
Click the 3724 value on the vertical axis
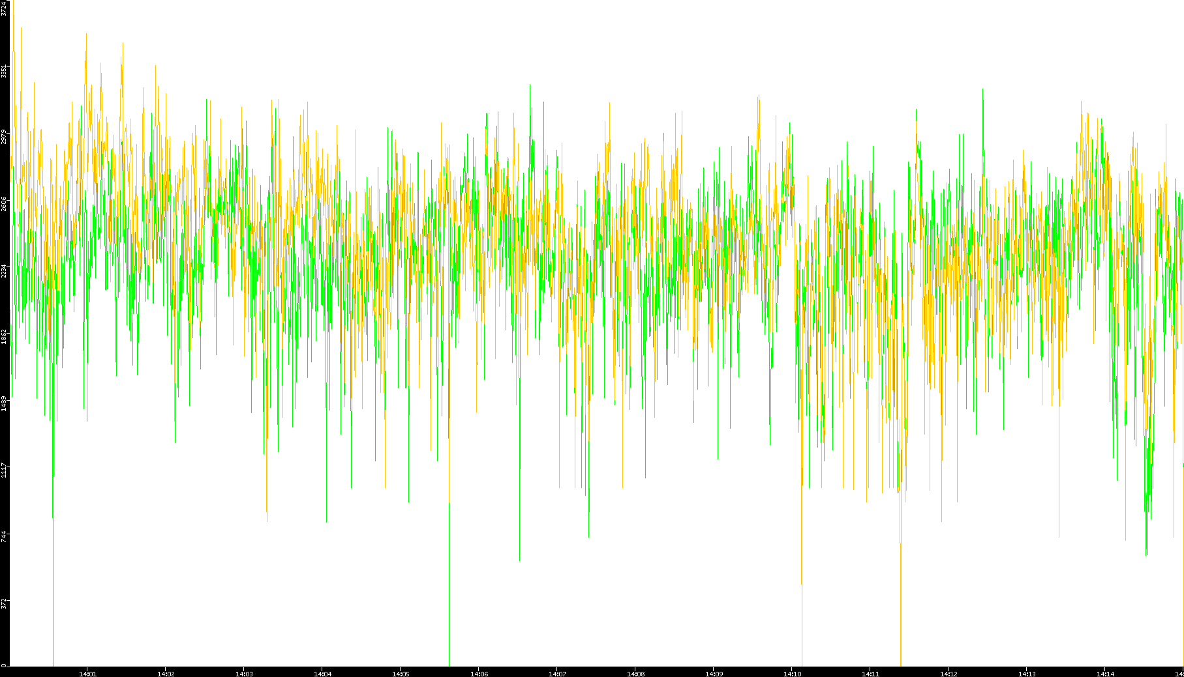tap(5, 8)
